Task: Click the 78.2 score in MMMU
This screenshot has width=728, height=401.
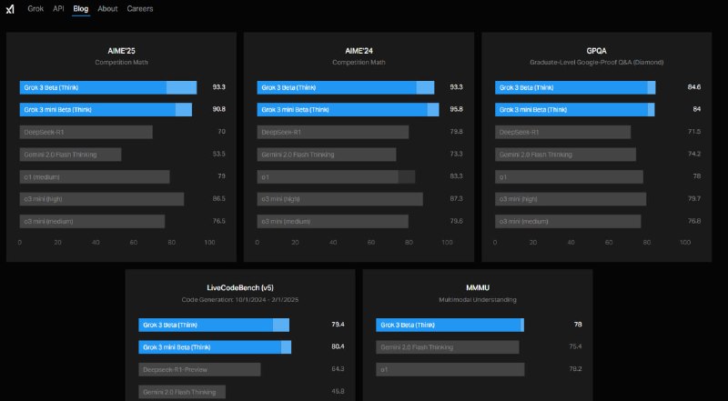Action: click(575, 369)
